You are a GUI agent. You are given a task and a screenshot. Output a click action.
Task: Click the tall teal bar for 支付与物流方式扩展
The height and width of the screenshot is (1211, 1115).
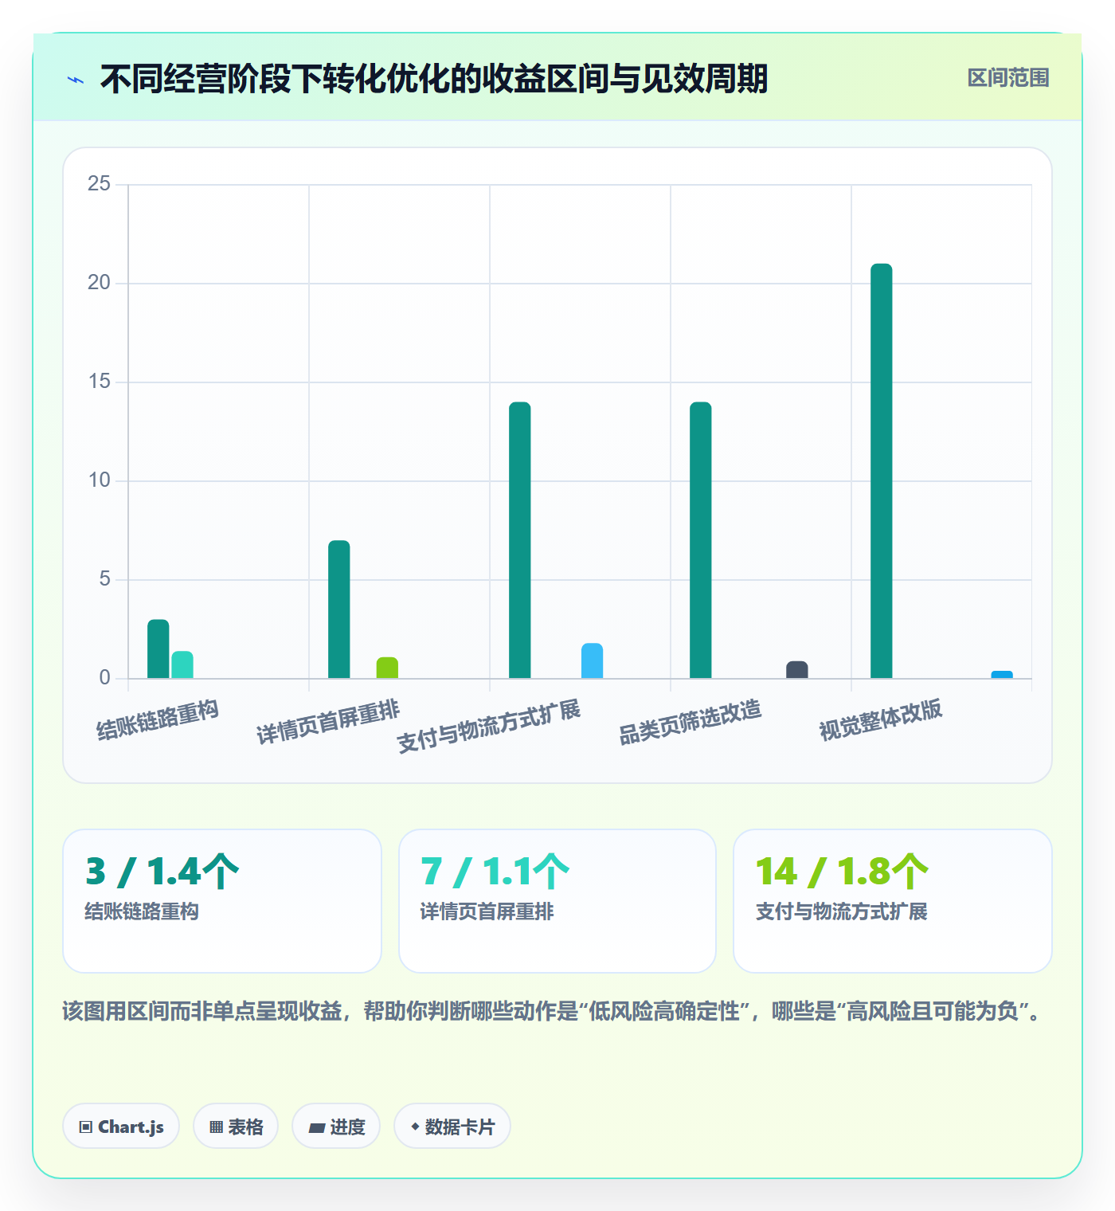pos(520,540)
